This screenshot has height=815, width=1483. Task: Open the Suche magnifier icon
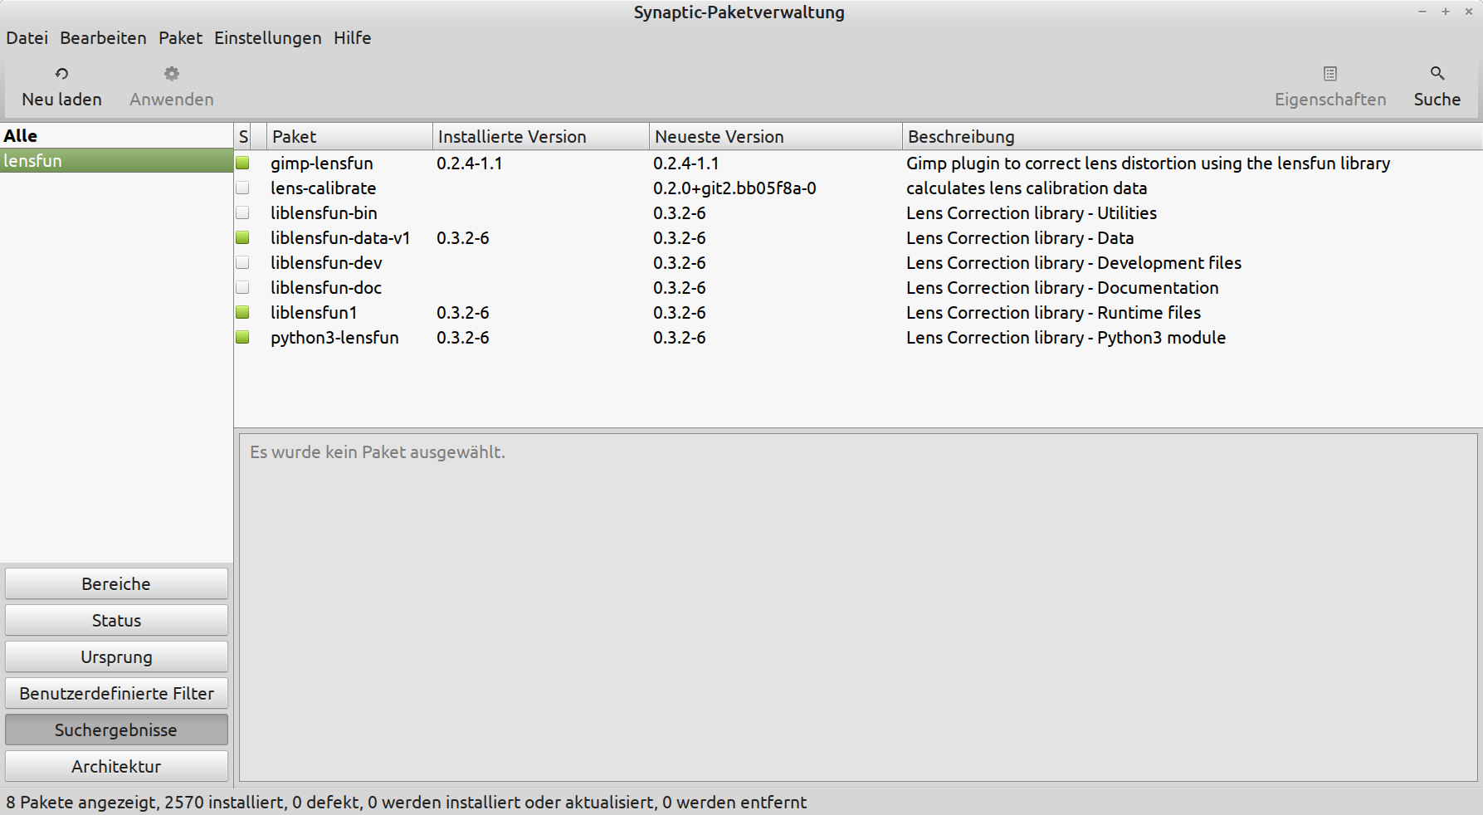(1437, 74)
